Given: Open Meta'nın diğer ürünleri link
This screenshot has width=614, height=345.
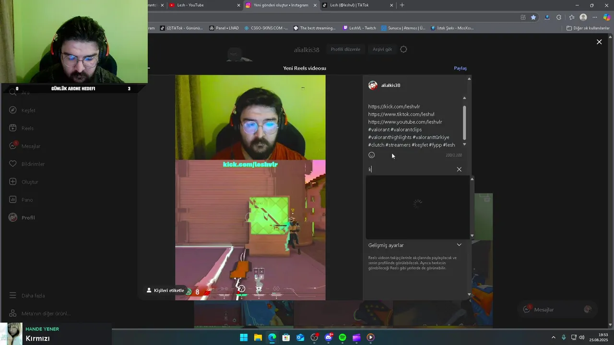Looking at the screenshot, I should tap(40, 313).
